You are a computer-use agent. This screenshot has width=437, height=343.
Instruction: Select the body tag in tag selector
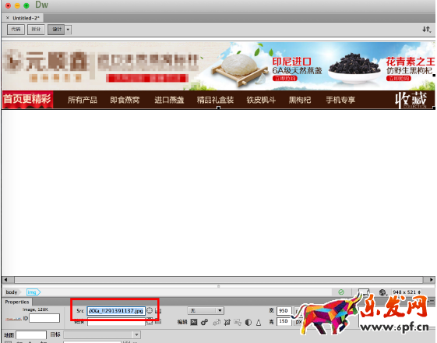tap(12, 292)
